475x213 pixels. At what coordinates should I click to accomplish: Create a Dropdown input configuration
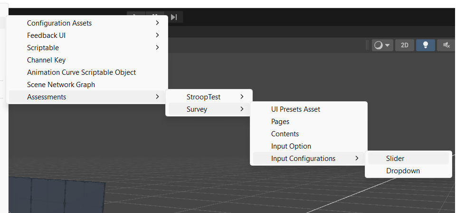pos(408,171)
